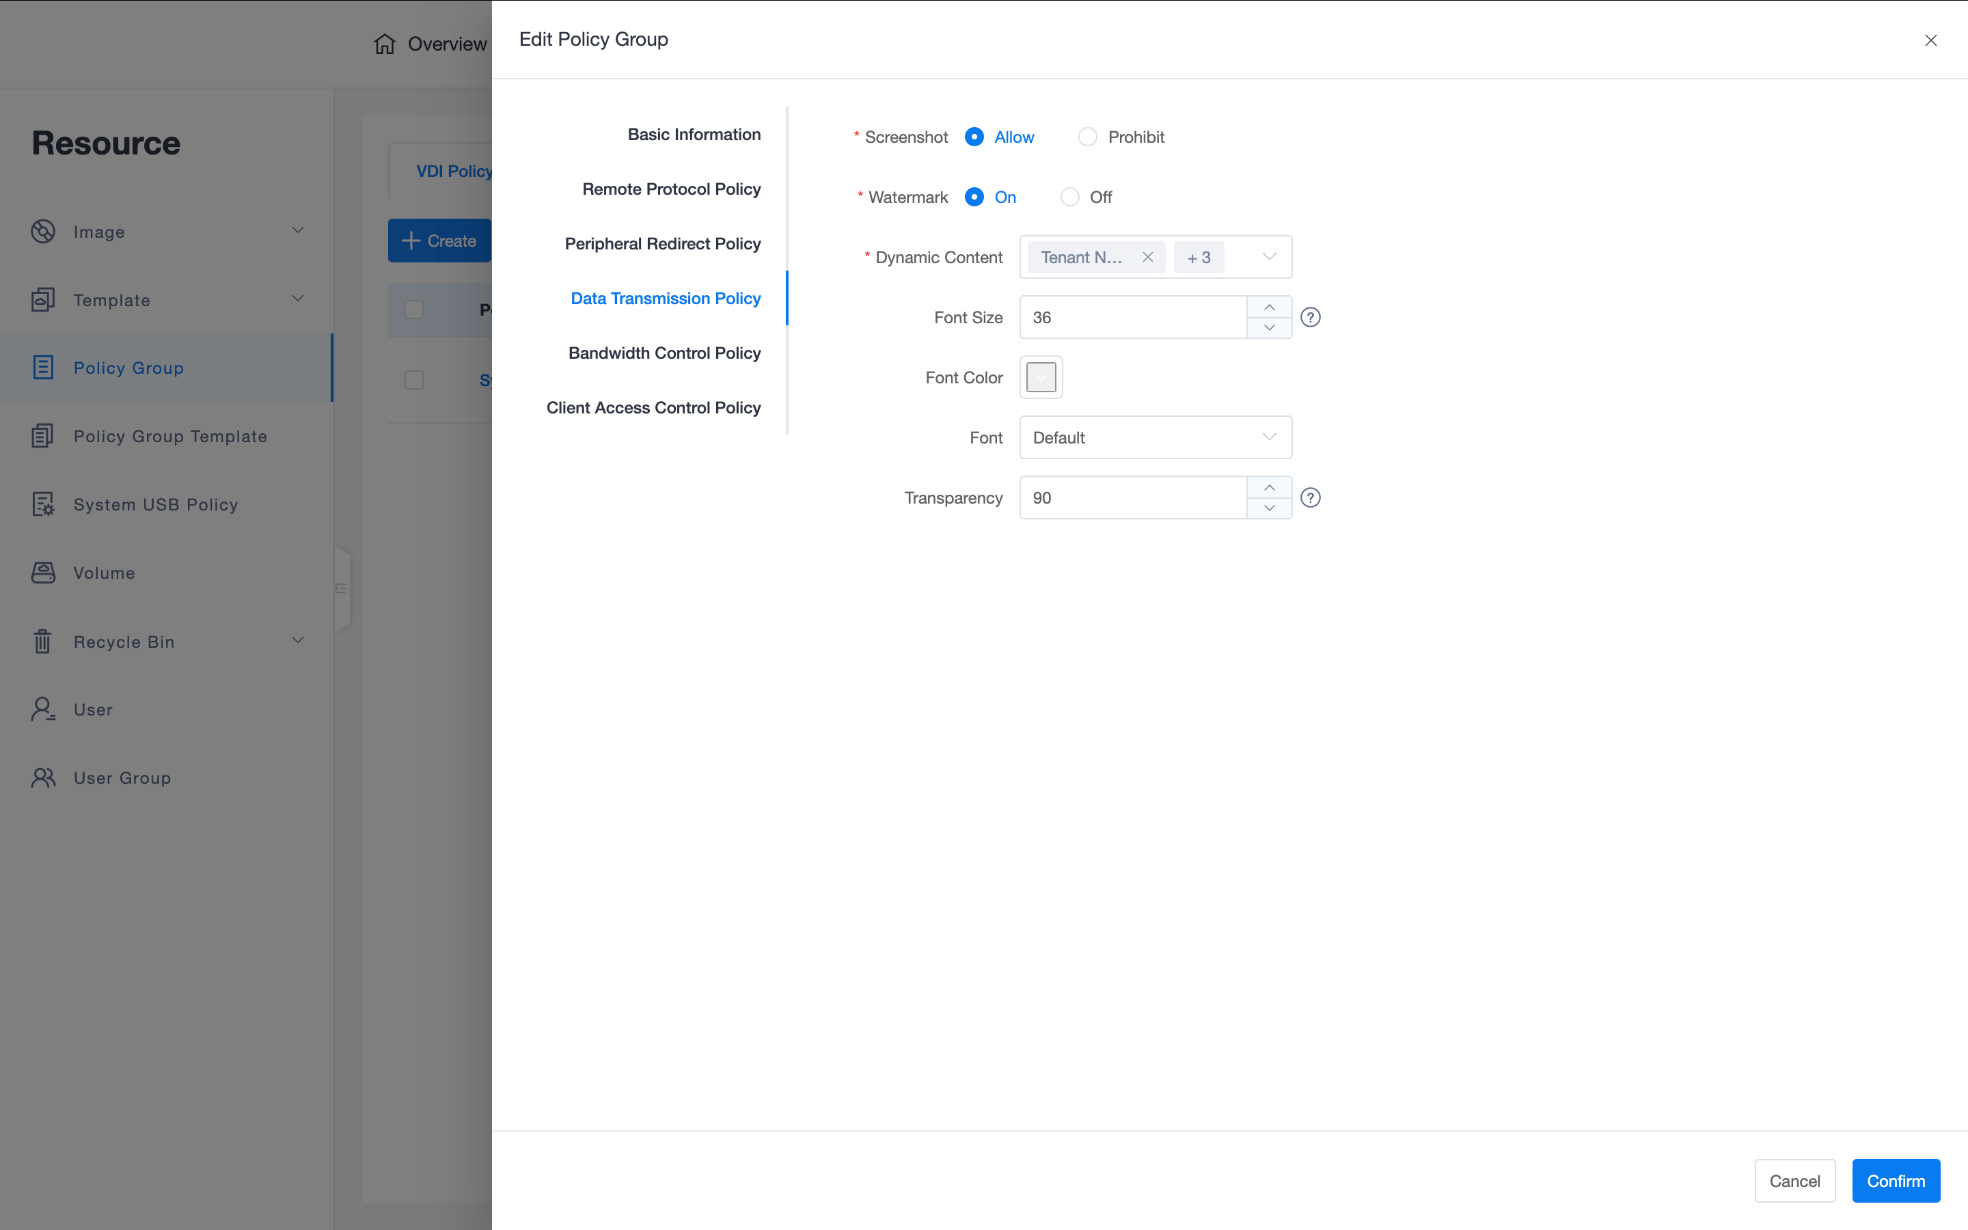Click the Transparency help question icon
The image size is (1968, 1230).
[1310, 498]
